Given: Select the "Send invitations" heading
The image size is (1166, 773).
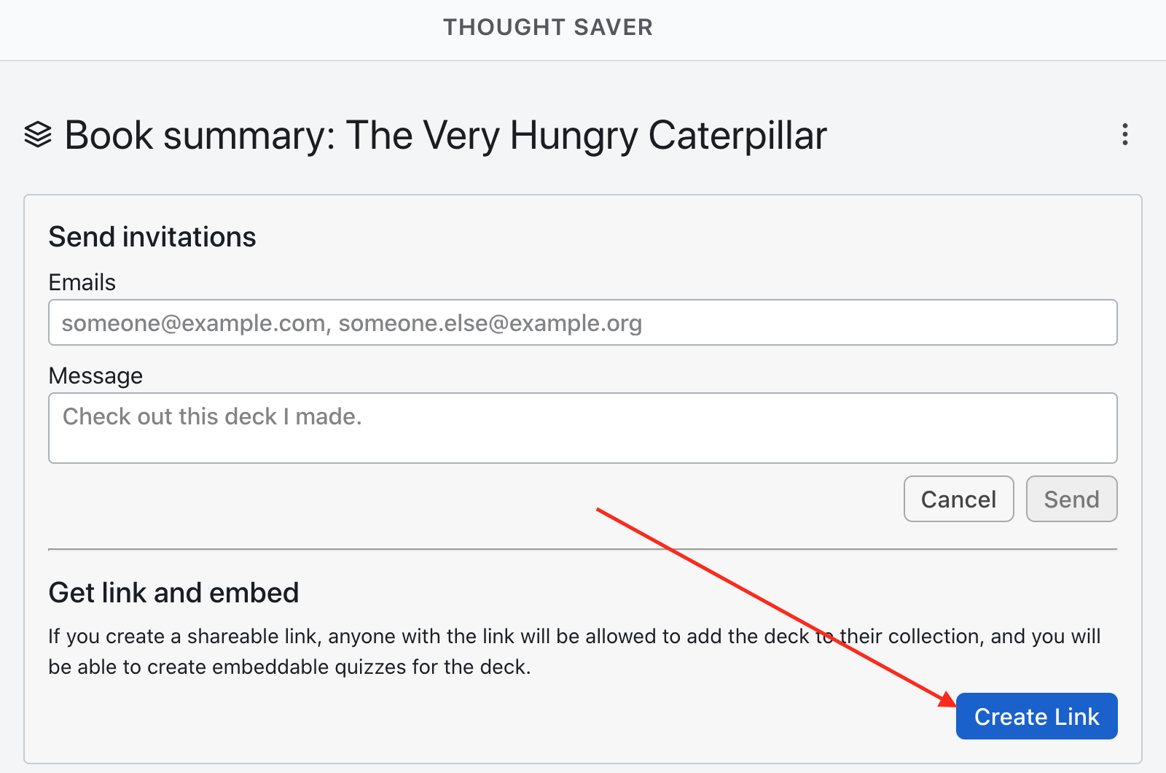Looking at the screenshot, I should click(152, 237).
